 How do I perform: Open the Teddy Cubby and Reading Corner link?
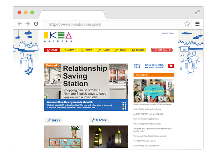147,109
